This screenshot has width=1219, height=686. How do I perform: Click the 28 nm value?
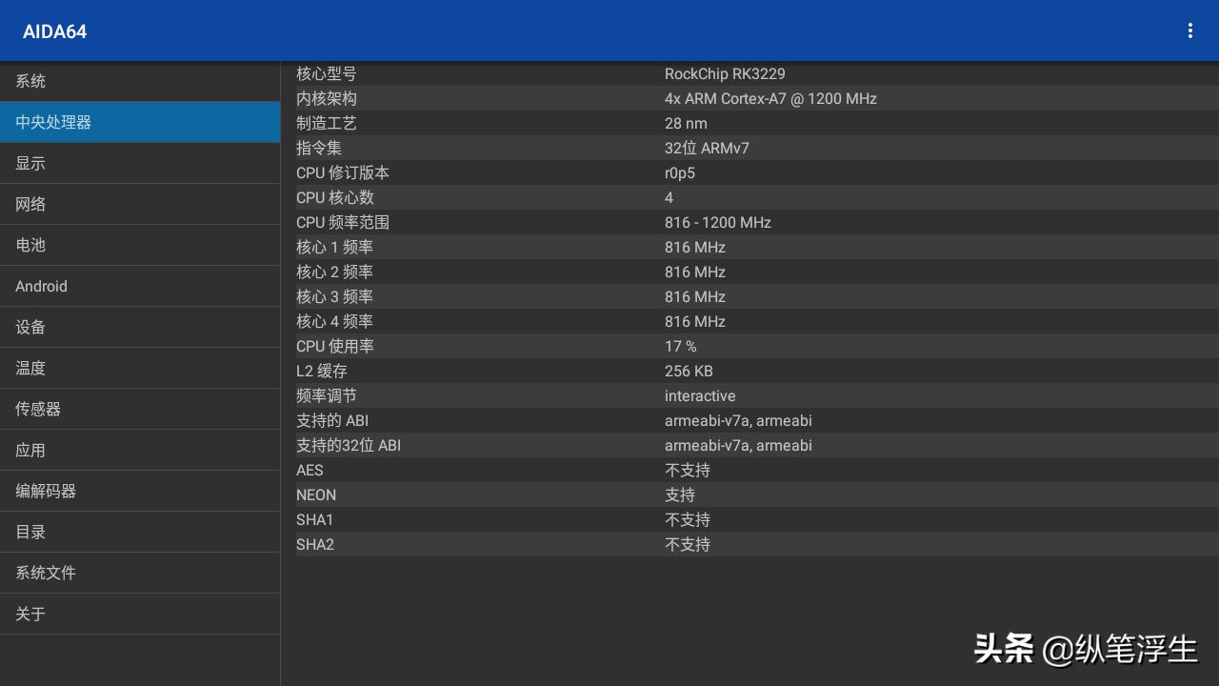686,123
